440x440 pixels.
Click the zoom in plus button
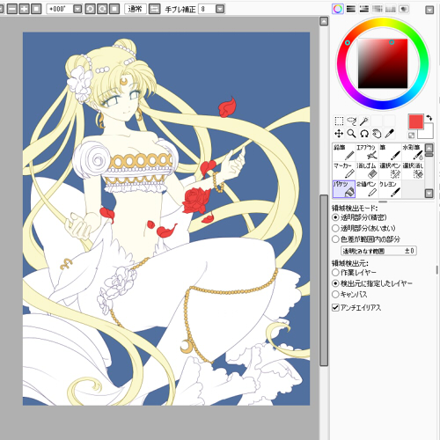pyautogui.click(x=24, y=9)
